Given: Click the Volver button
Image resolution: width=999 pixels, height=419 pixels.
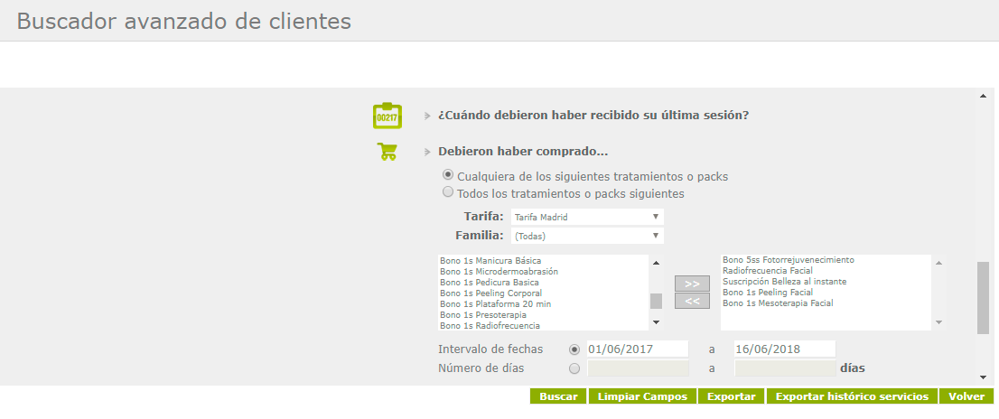Looking at the screenshot, I should [x=966, y=396].
